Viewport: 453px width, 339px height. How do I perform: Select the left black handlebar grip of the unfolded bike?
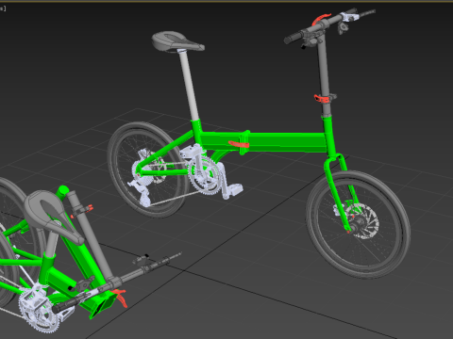[294, 37]
